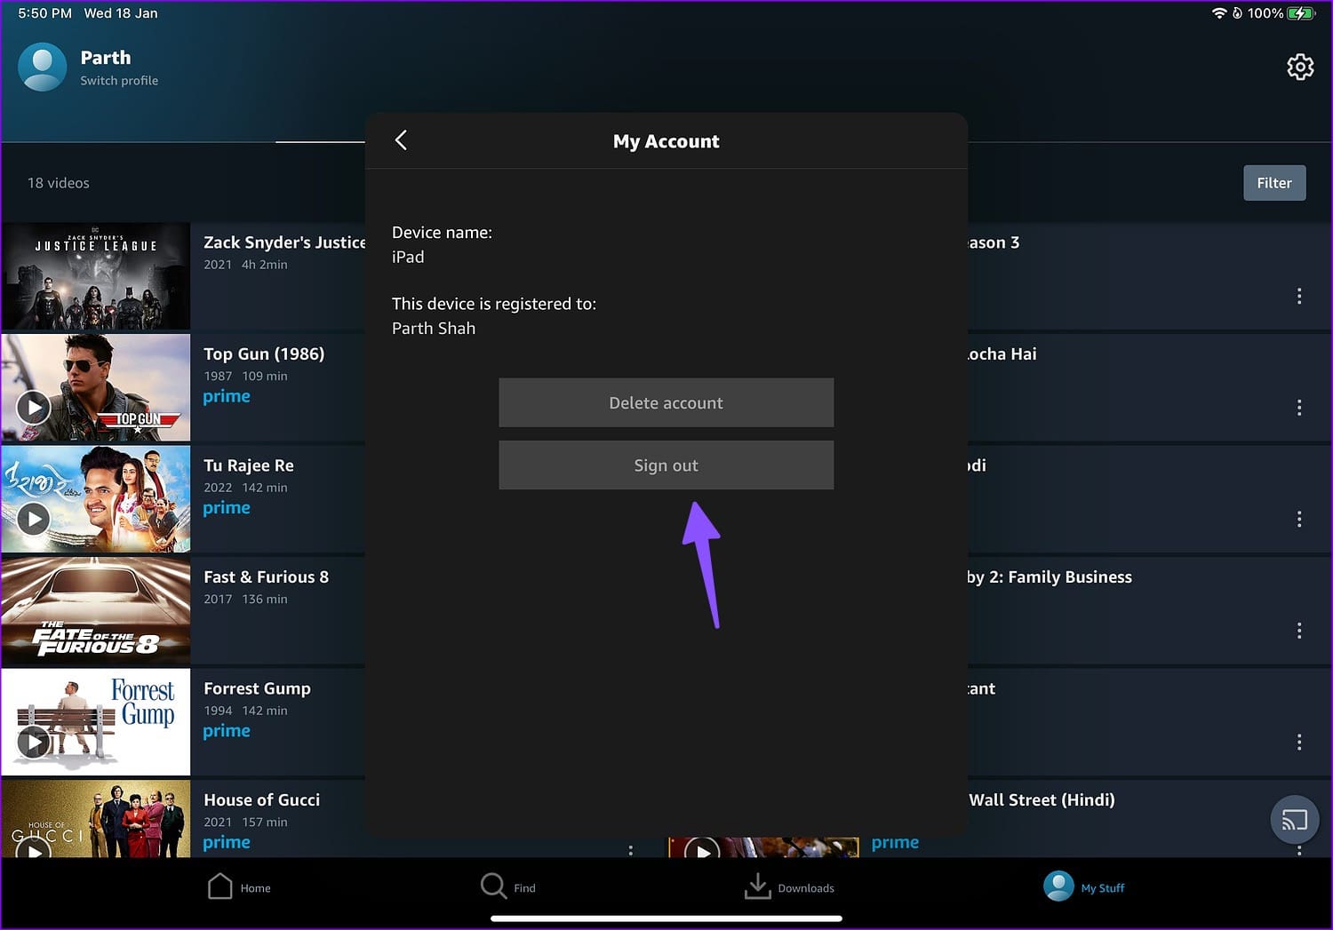Select the House of Gucci title

(261, 799)
